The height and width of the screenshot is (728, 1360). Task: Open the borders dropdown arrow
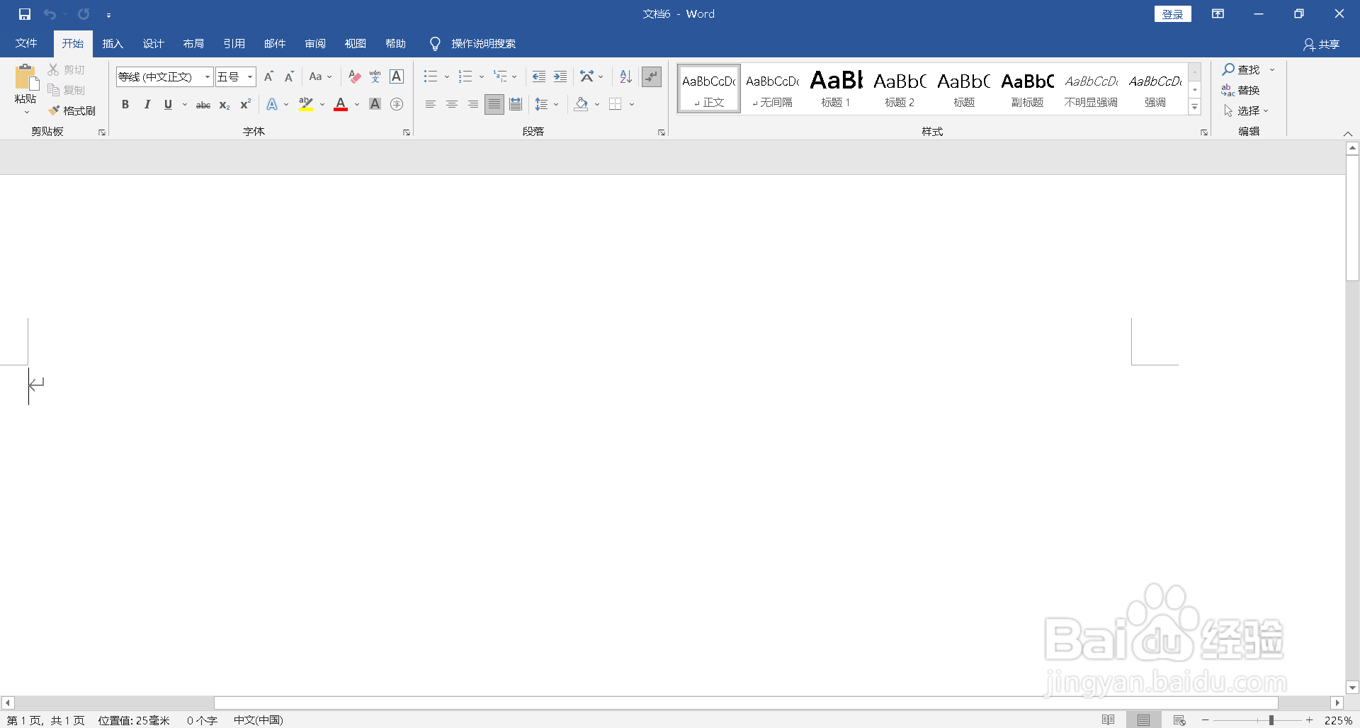tap(632, 105)
